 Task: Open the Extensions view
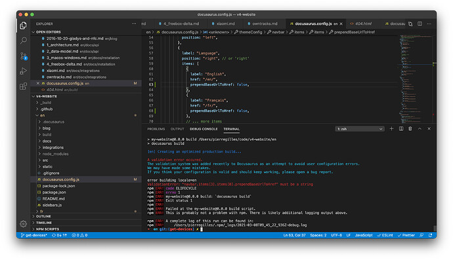(24, 86)
